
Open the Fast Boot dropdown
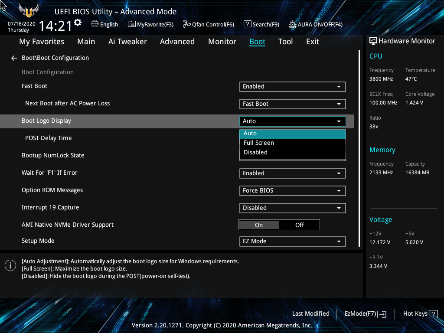pyautogui.click(x=293, y=87)
